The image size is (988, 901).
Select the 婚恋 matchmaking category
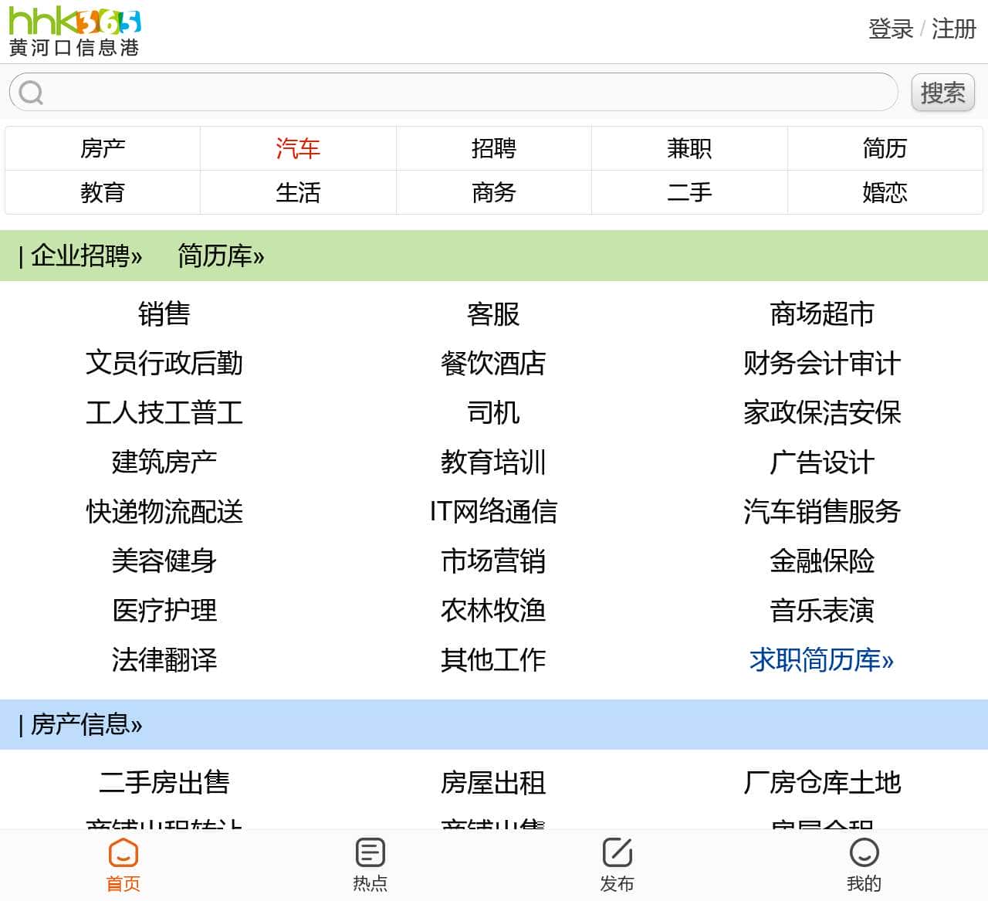click(x=885, y=192)
